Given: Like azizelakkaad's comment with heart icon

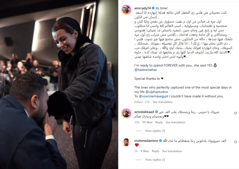Looking at the screenshot, I should 235,113.
